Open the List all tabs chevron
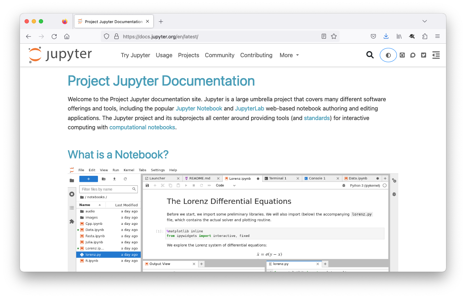 [x=424, y=21]
